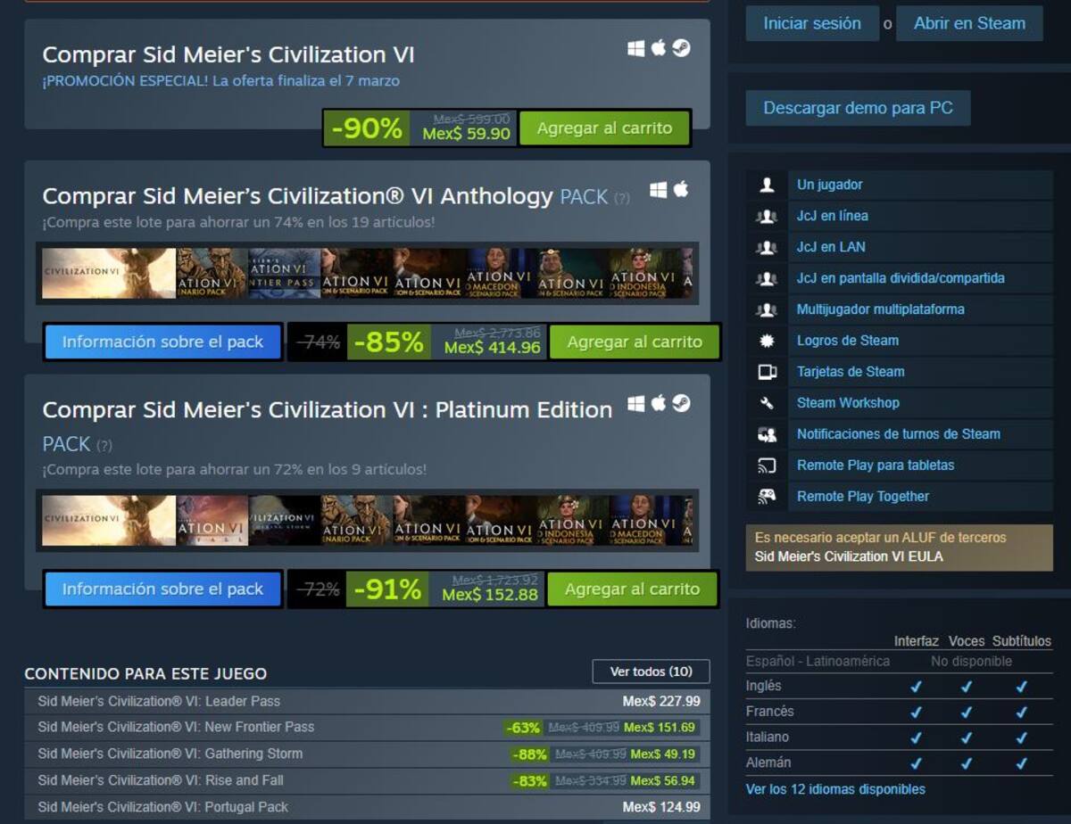Screen dimensions: 1071x824
Task: Click the turn notifications icon
Action: 767,434
